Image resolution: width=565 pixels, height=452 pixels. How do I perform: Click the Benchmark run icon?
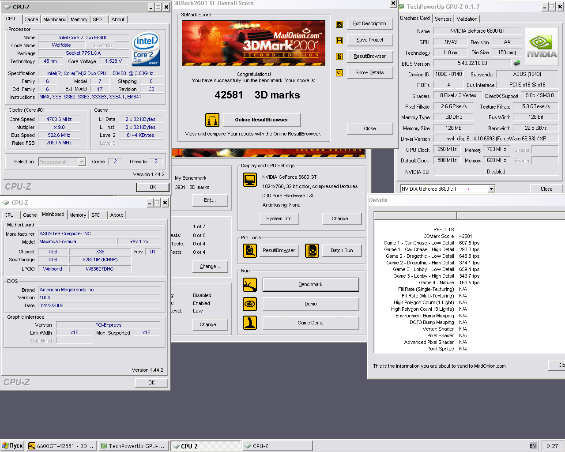point(250,285)
